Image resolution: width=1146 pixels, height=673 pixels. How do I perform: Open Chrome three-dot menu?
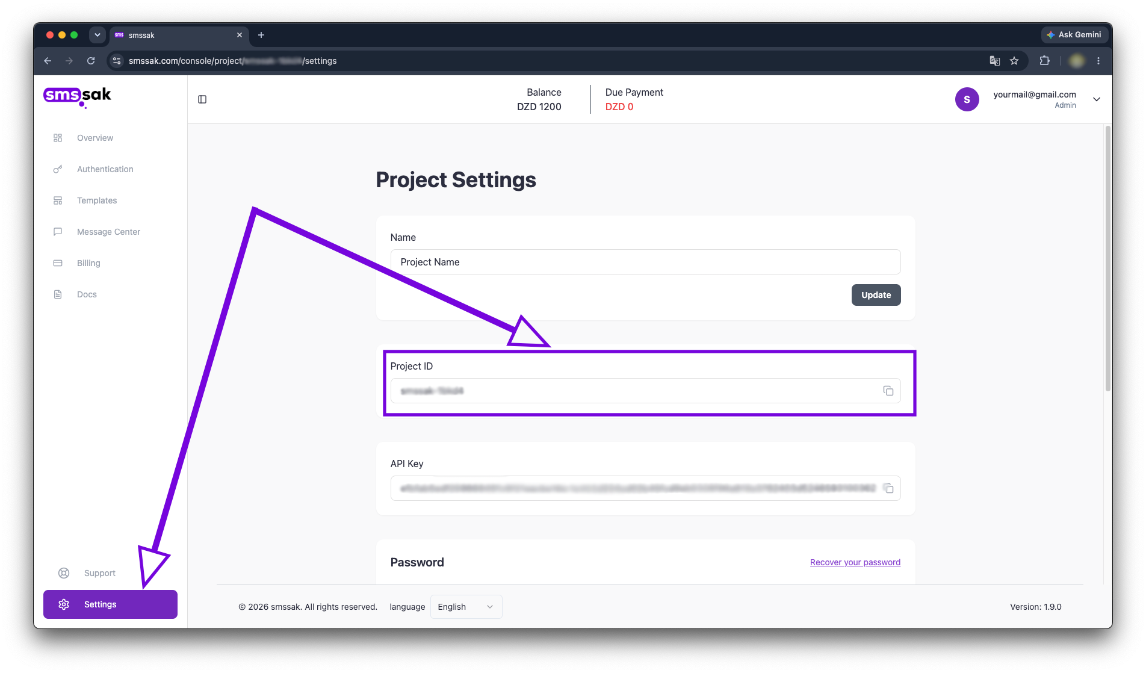1098,61
